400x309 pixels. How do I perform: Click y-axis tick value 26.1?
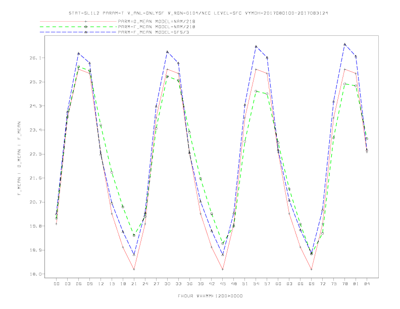tap(35, 58)
